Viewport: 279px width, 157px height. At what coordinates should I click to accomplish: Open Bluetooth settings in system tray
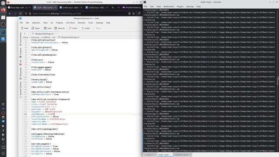click(3, 130)
